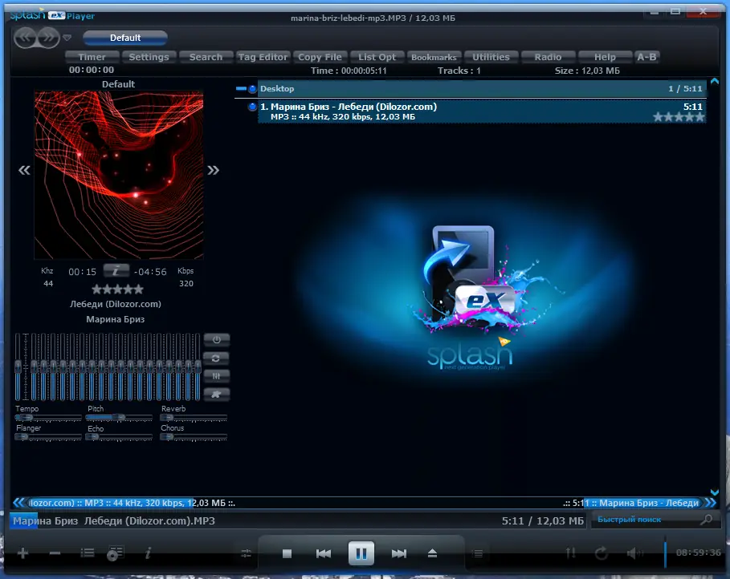730x579 pixels.
Task: Toggle mute with the volume speaker icon
Action: click(634, 553)
